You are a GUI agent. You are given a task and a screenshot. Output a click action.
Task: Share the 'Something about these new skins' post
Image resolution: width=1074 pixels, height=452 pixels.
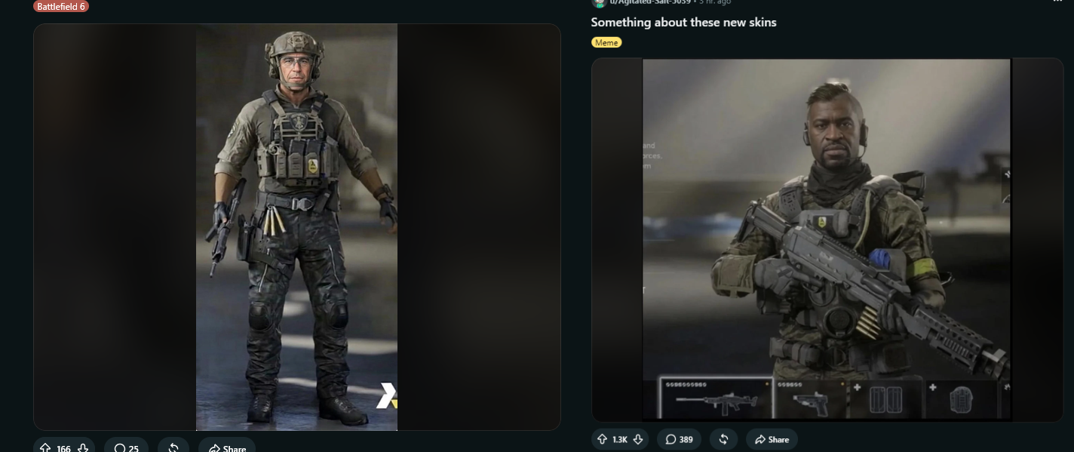click(772, 439)
